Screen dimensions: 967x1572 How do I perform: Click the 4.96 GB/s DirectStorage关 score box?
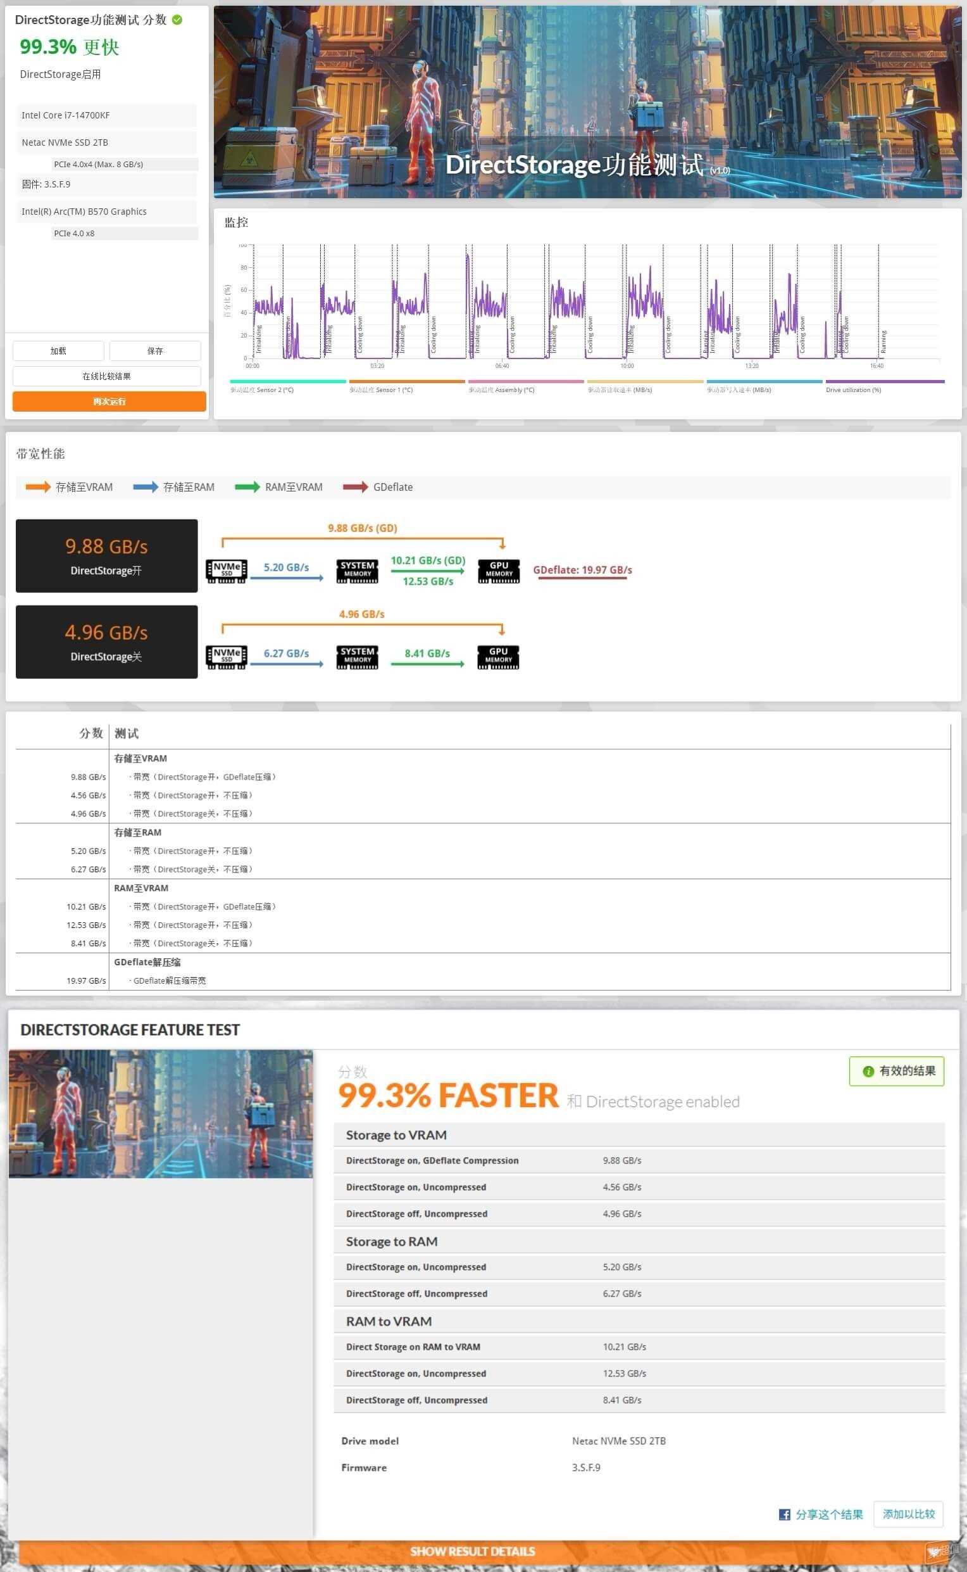click(x=107, y=642)
